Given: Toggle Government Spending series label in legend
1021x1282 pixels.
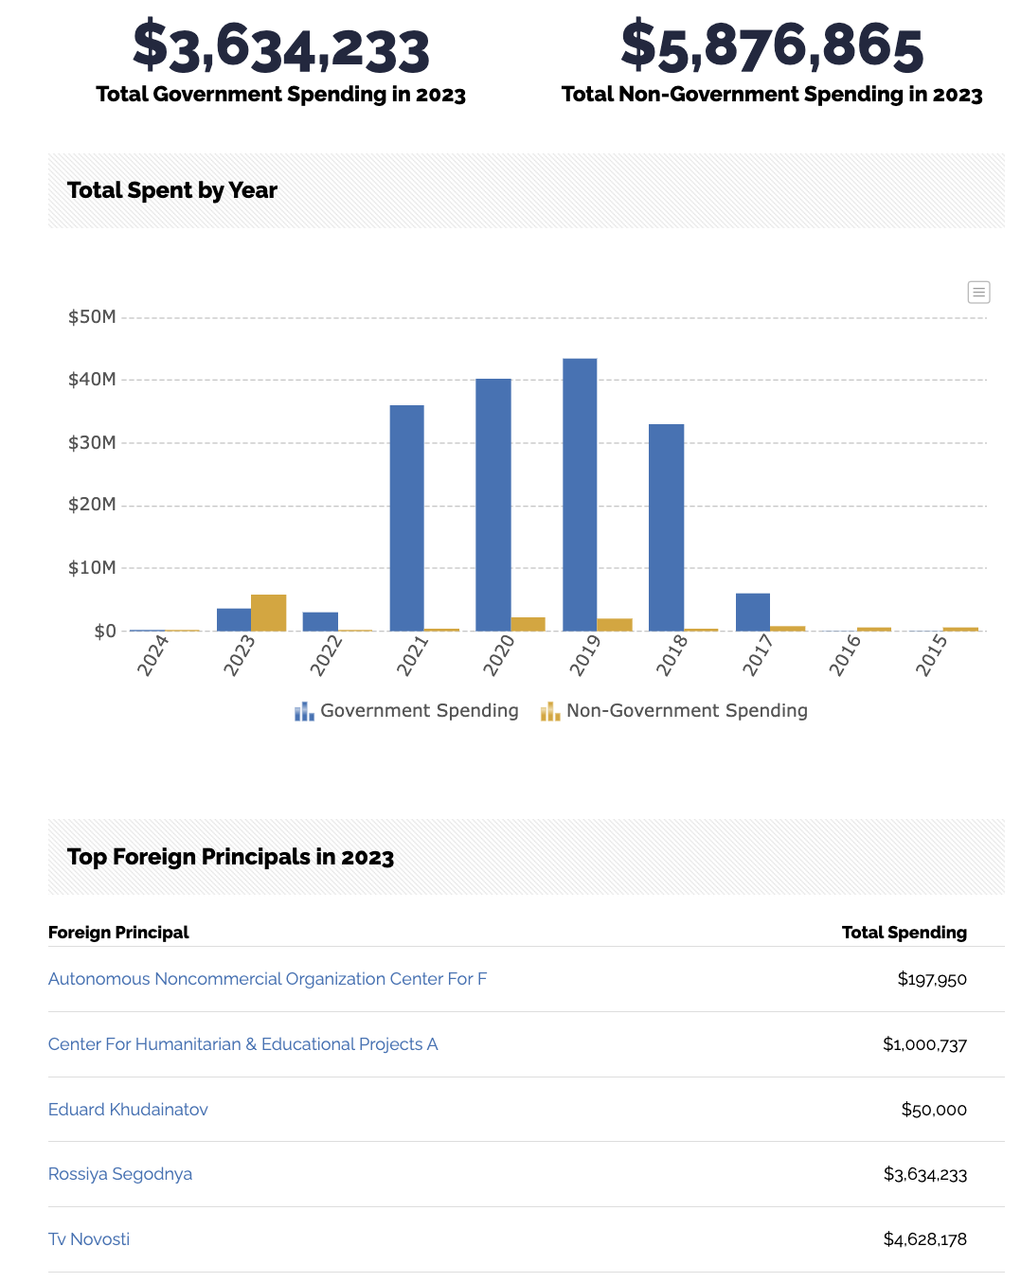Looking at the screenshot, I should [x=420, y=711].
